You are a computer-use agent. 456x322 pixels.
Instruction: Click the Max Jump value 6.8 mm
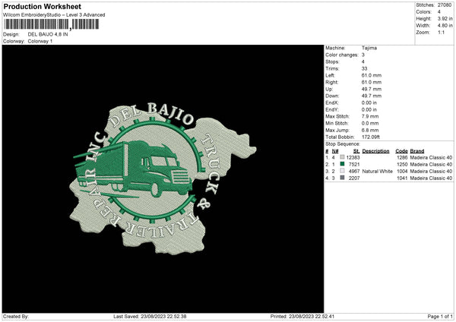coord(370,130)
